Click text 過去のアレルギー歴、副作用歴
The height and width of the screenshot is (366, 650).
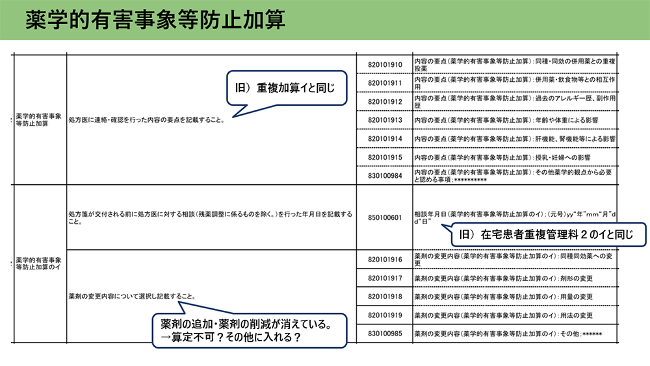[x=514, y=101]
